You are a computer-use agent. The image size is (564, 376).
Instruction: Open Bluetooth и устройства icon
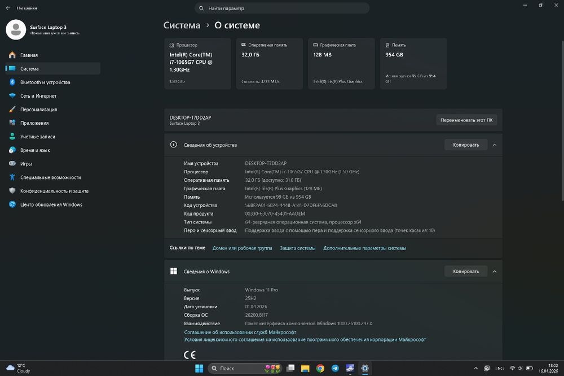[x=12, y=82]
